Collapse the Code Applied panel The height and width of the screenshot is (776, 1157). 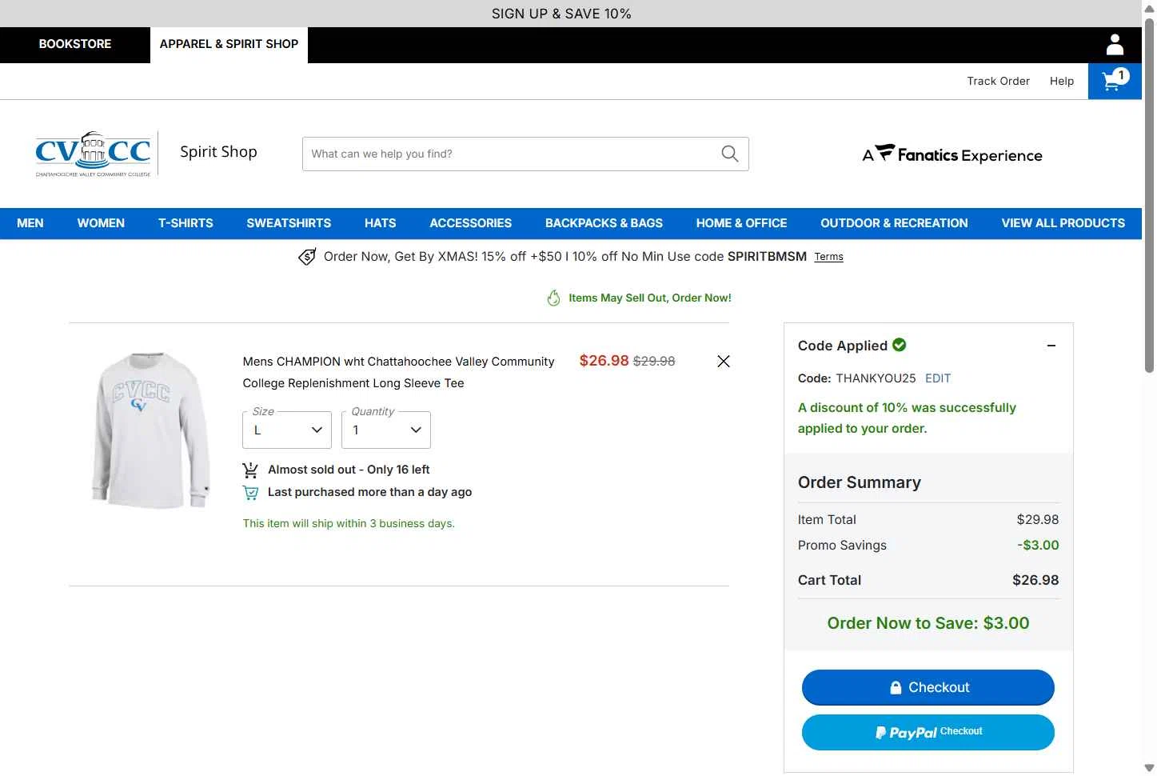(1051, 346)
